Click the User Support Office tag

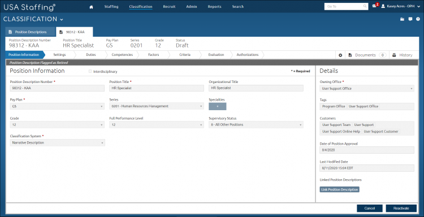[x=364, y=106]
